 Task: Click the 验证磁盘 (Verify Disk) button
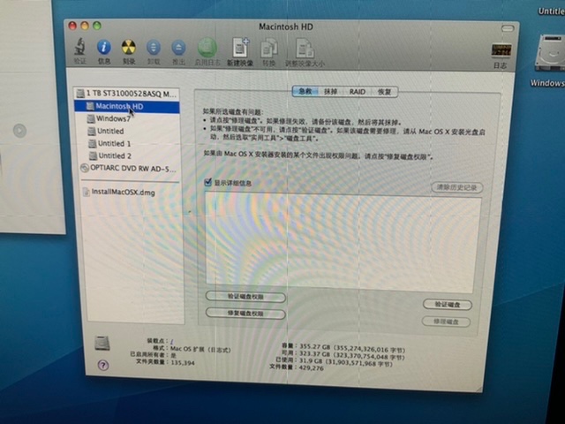click(x=448, y=305)
